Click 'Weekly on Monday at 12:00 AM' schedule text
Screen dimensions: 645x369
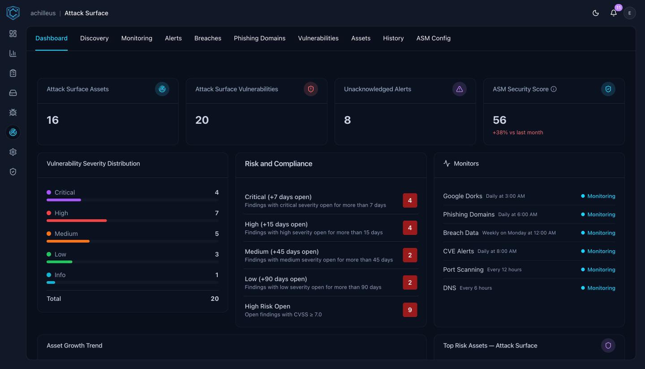point(519,233)
